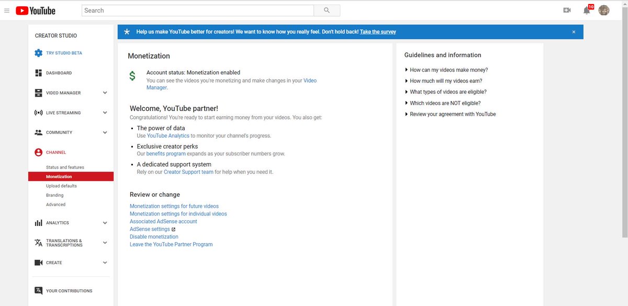Open Monetization settings for individual videos
Image resolution: width=628 pixels, height=306 pixels.
(x=178, y=214)
